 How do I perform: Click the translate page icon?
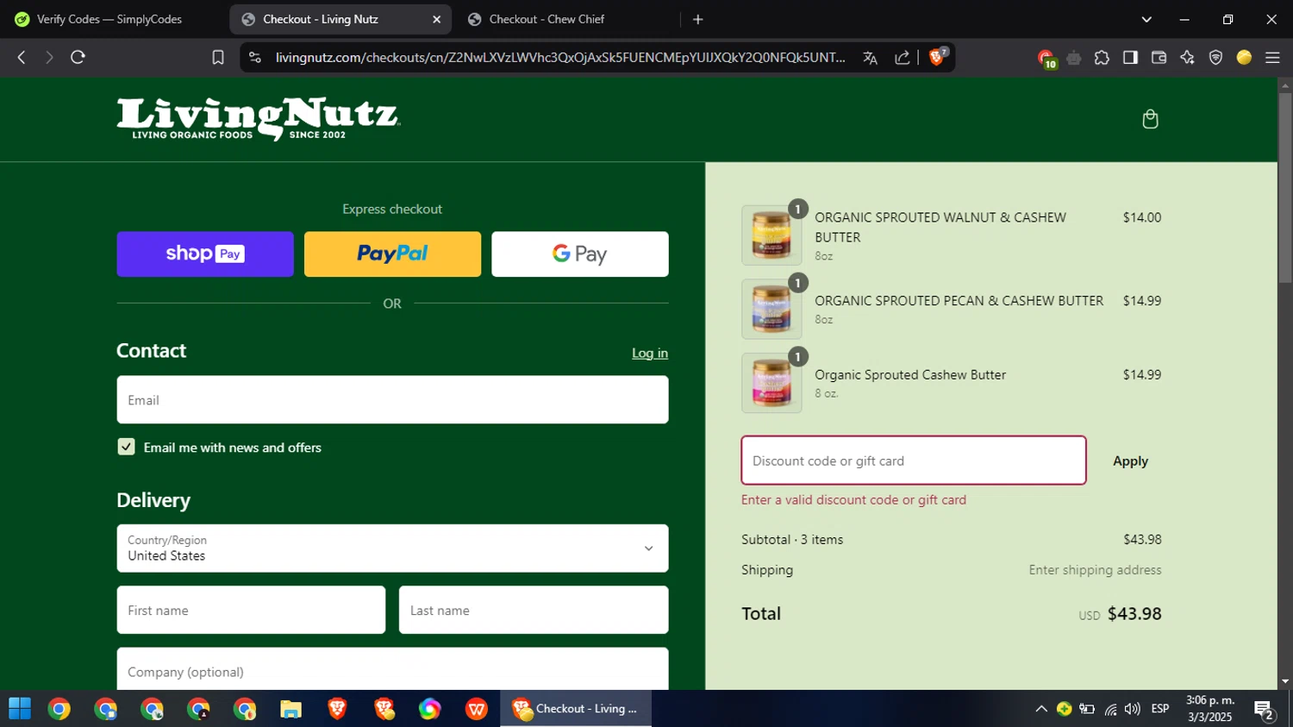870,57
